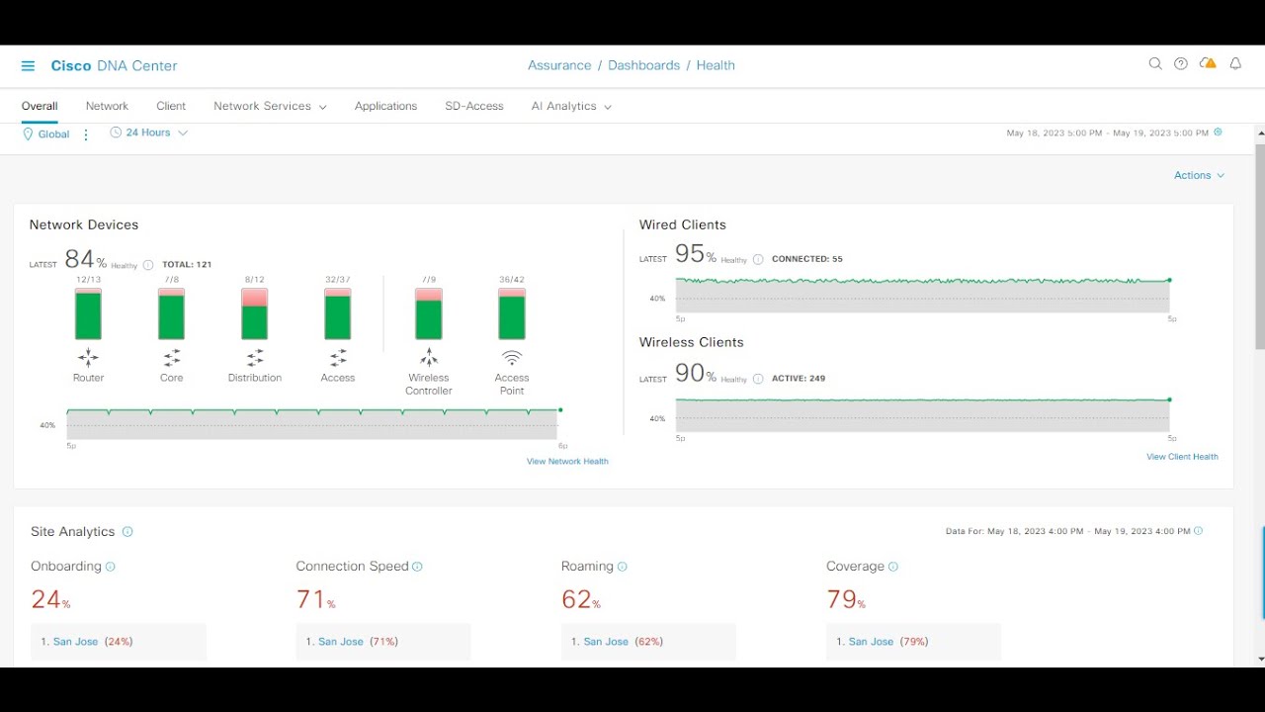The width and height of the screenshot is (1265, 712).
Task: Switch to the Applications tab
Action: pyautogui.click(x=385, y=106)
